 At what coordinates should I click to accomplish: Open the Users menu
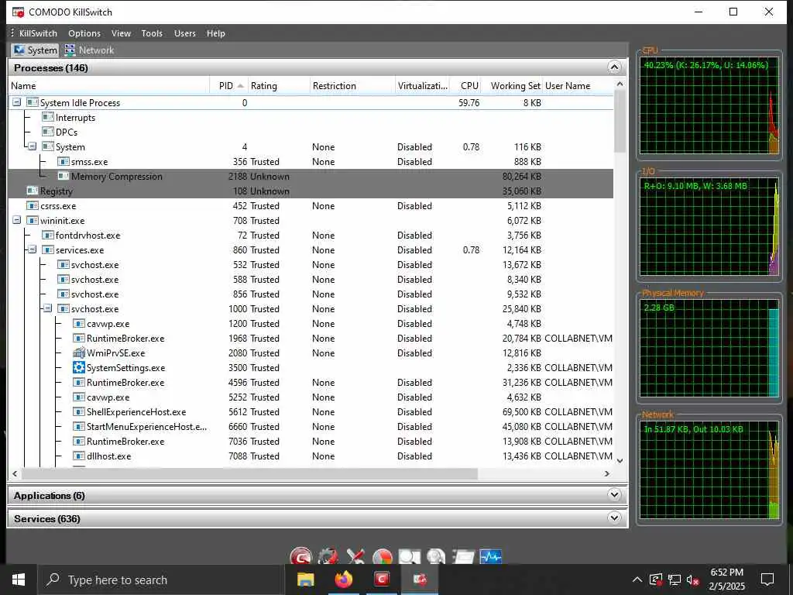point(184,33)
